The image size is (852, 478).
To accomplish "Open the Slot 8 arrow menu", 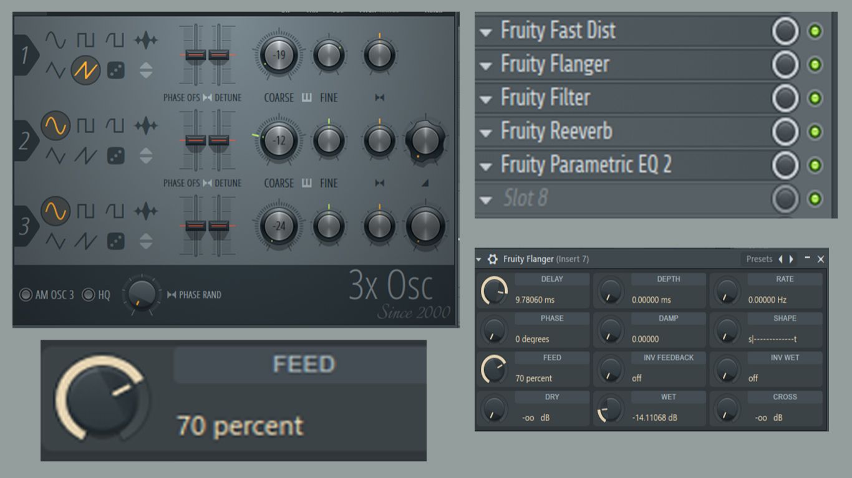I will click(486, 200).
